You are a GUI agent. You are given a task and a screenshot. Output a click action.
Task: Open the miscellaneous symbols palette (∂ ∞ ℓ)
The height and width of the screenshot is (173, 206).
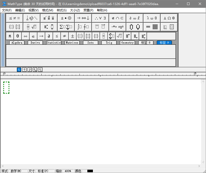click(x=135, y=18)
